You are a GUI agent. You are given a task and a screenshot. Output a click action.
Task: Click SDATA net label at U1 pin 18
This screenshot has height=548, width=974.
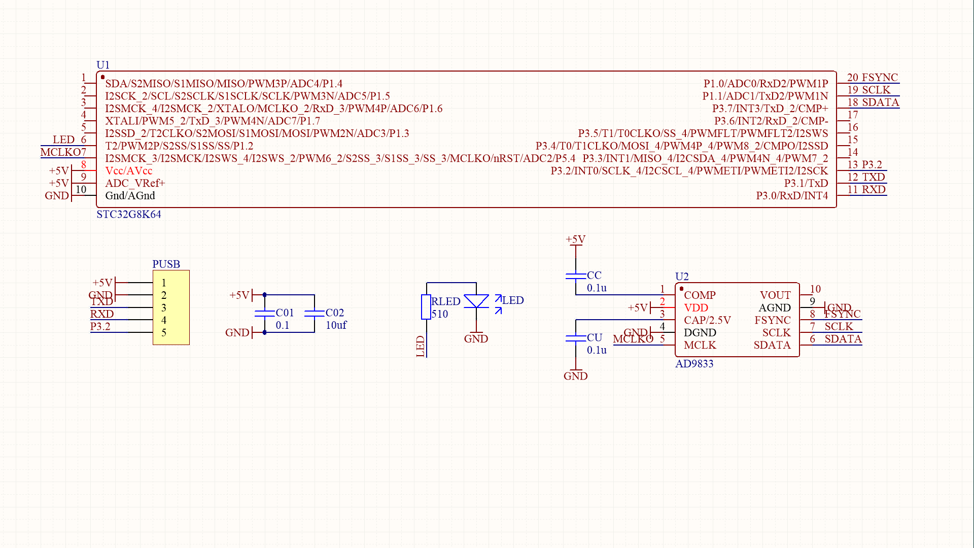coord(881,102)
